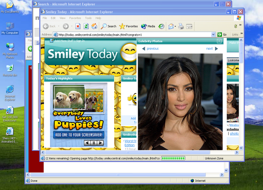Click the Unknown Zone status text
263x190 pixels.
point(214,158)
